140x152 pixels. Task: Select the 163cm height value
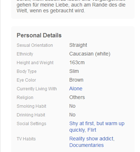pyautogui.click(x=77, y=62)
